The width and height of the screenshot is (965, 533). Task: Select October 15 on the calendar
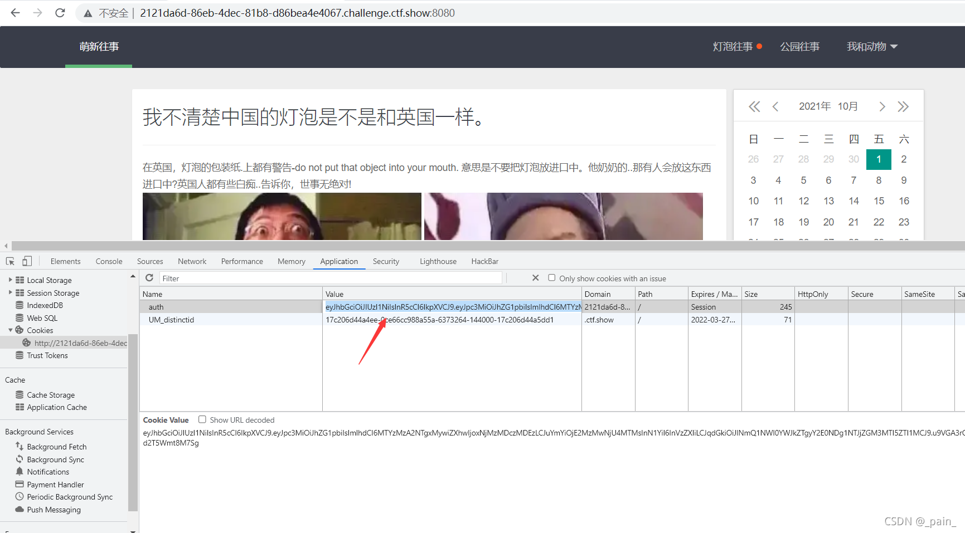[x=879, y=201]
